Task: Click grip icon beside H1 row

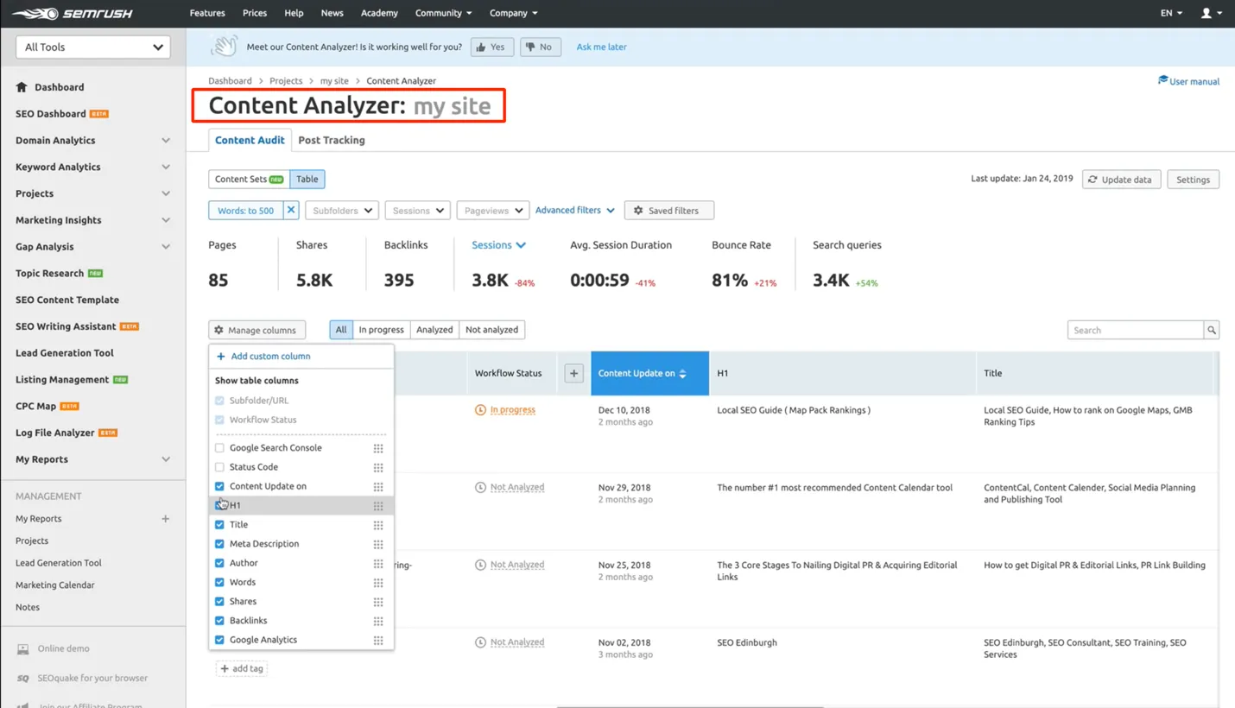Action: 378,505
